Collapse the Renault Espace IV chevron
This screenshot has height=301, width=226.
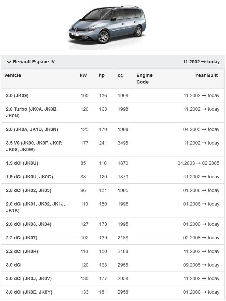tap(9, 62)
